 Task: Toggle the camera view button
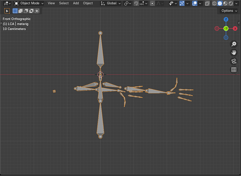point(234,61)
